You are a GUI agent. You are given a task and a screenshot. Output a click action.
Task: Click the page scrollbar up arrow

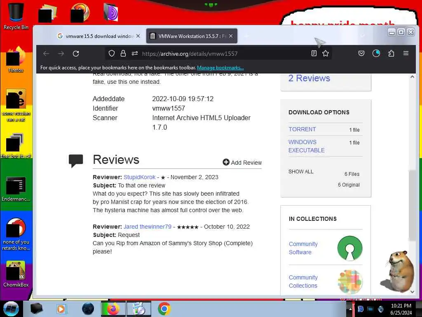click(x=412, y=77)
